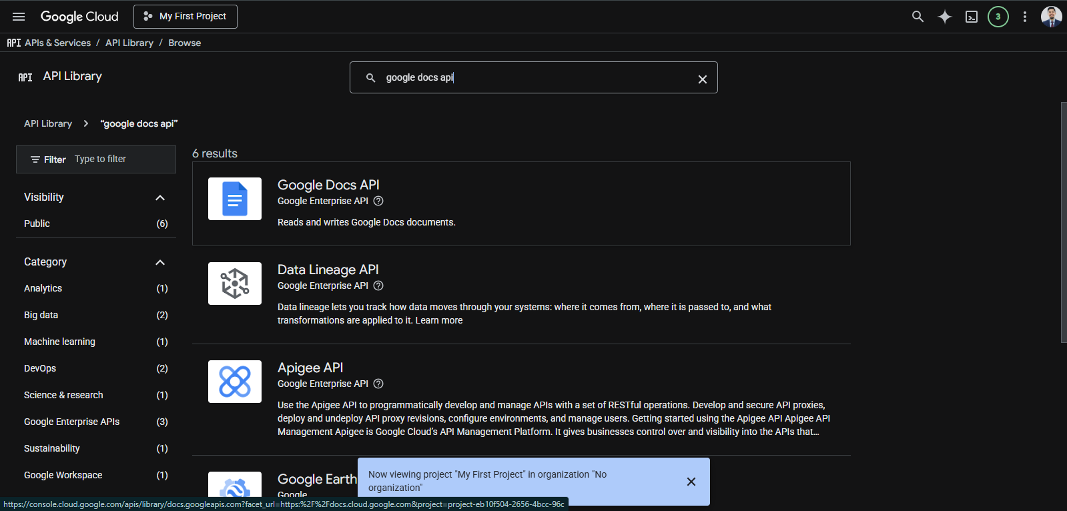Filter by Big data category
Screen dimensions: 1067x511
coord(96,315)
